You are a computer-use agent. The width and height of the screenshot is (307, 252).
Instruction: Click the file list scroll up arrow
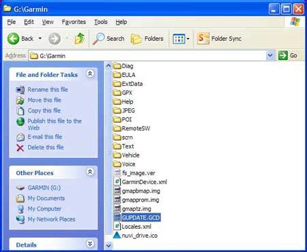(x=108, y=66)
